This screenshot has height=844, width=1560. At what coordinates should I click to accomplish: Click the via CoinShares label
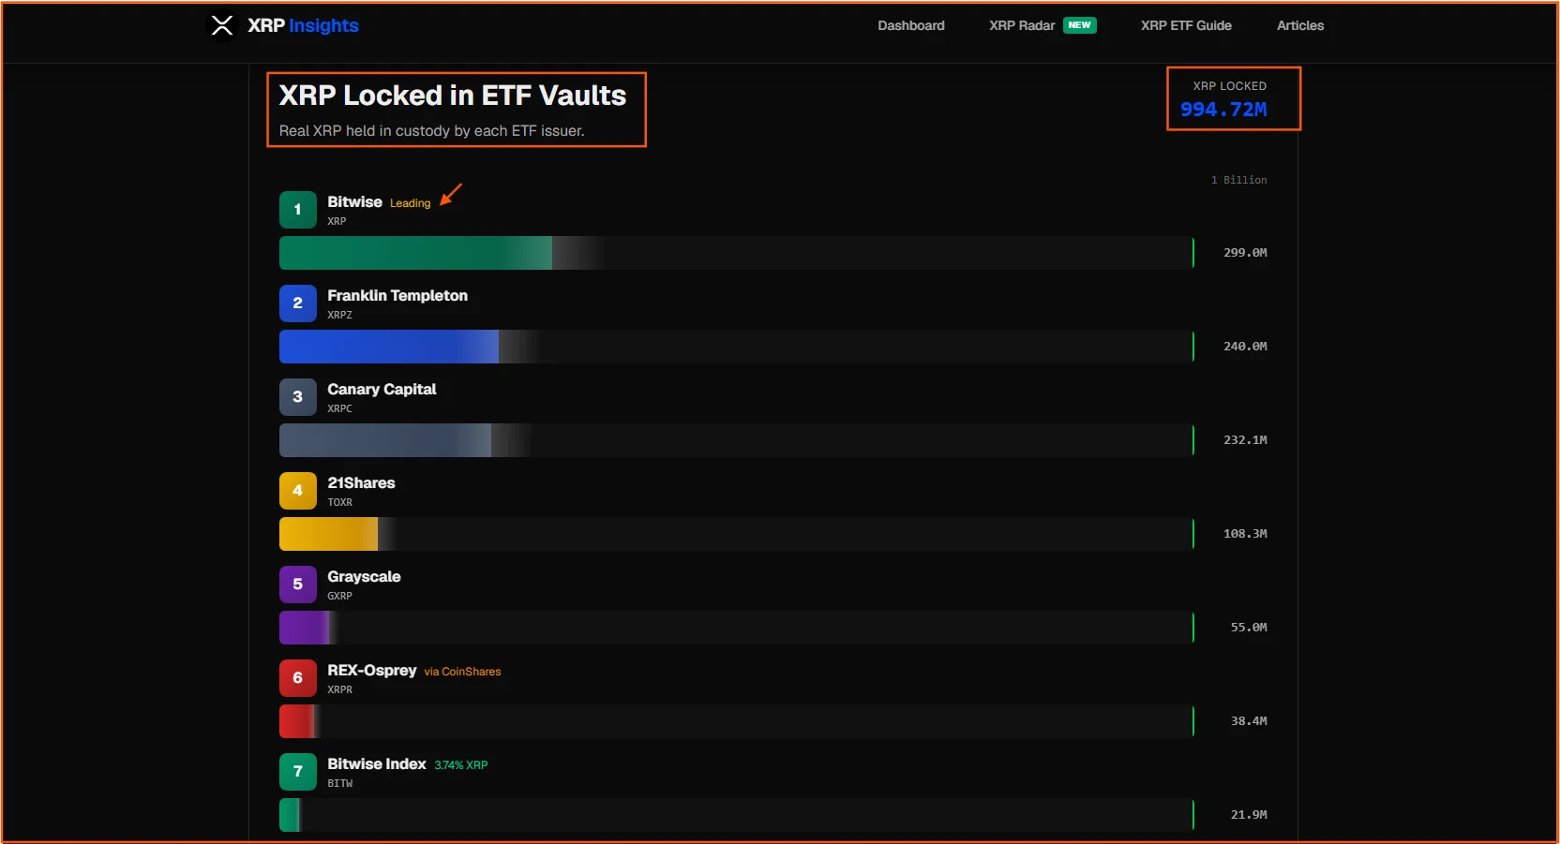pos(462,672)
